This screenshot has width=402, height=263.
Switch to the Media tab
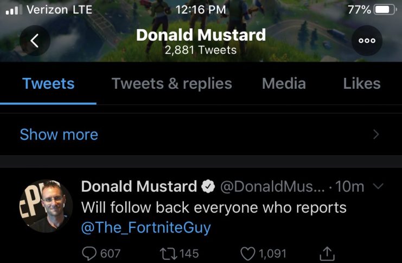pos(284,84)
